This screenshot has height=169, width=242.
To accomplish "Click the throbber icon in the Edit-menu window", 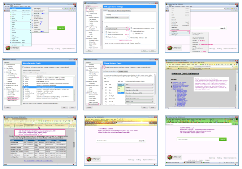I will pos(237,6).
